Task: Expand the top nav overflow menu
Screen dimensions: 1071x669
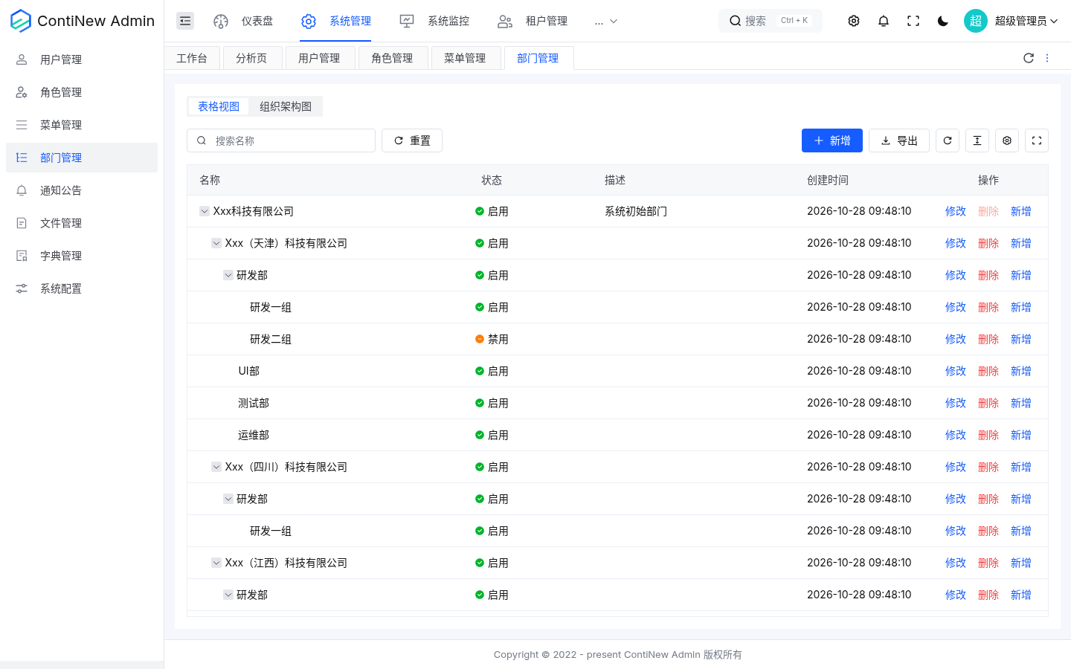Action: (606, 21)
